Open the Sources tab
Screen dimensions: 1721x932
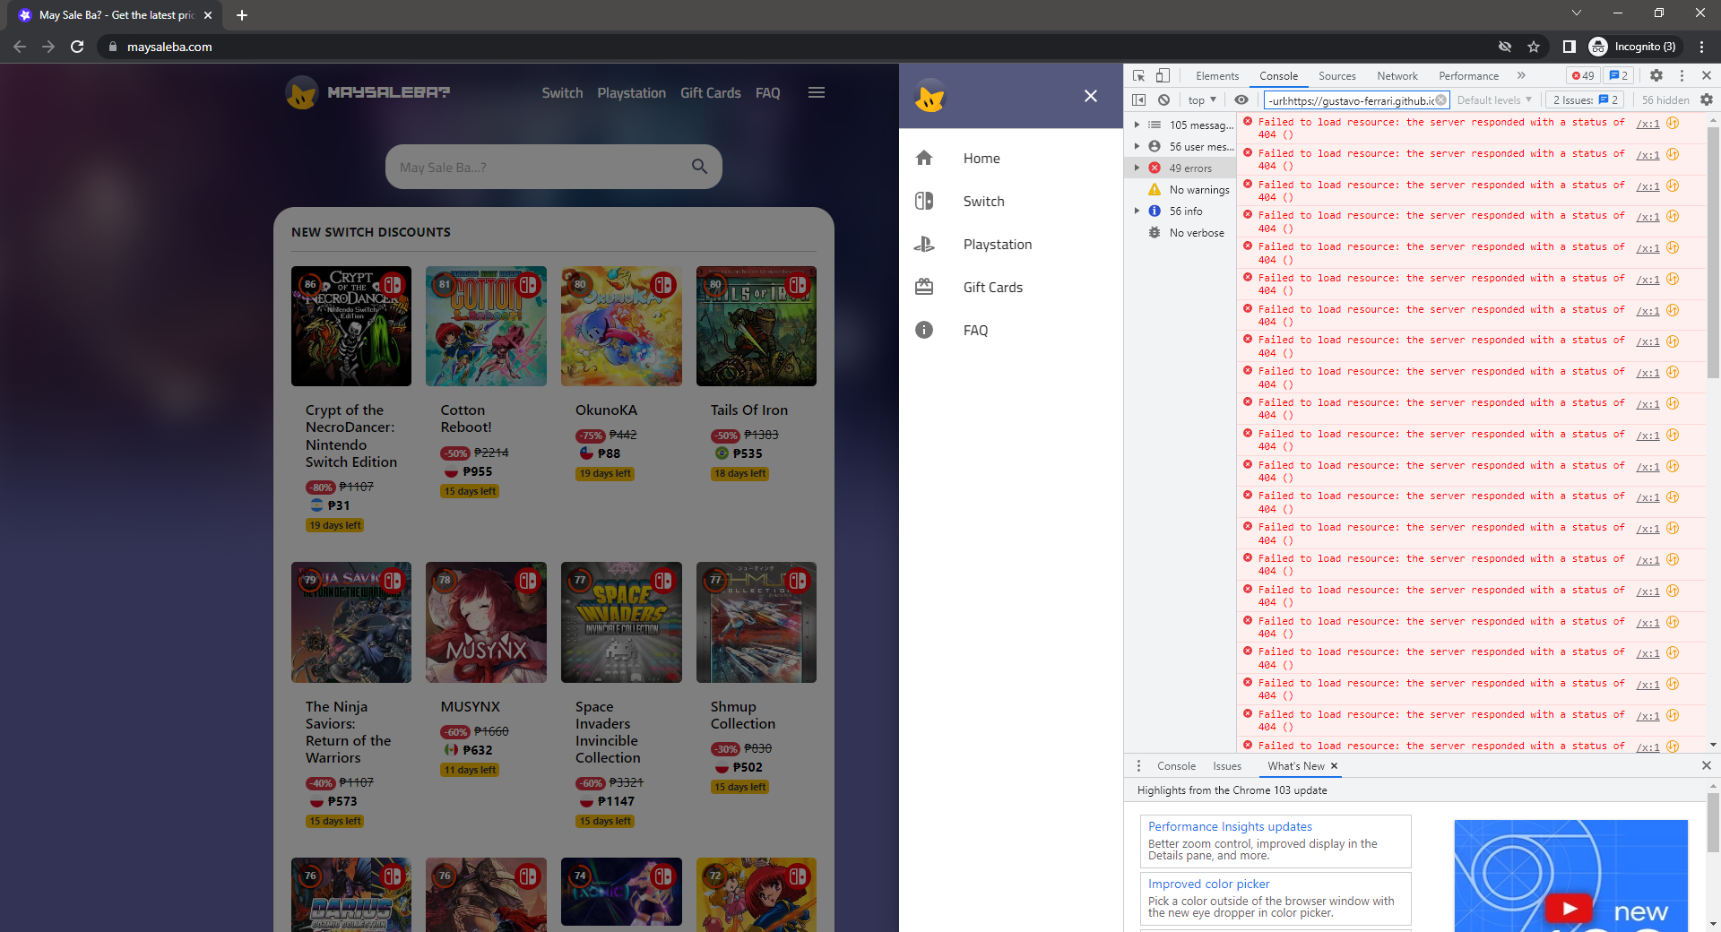coord(1336,76)
